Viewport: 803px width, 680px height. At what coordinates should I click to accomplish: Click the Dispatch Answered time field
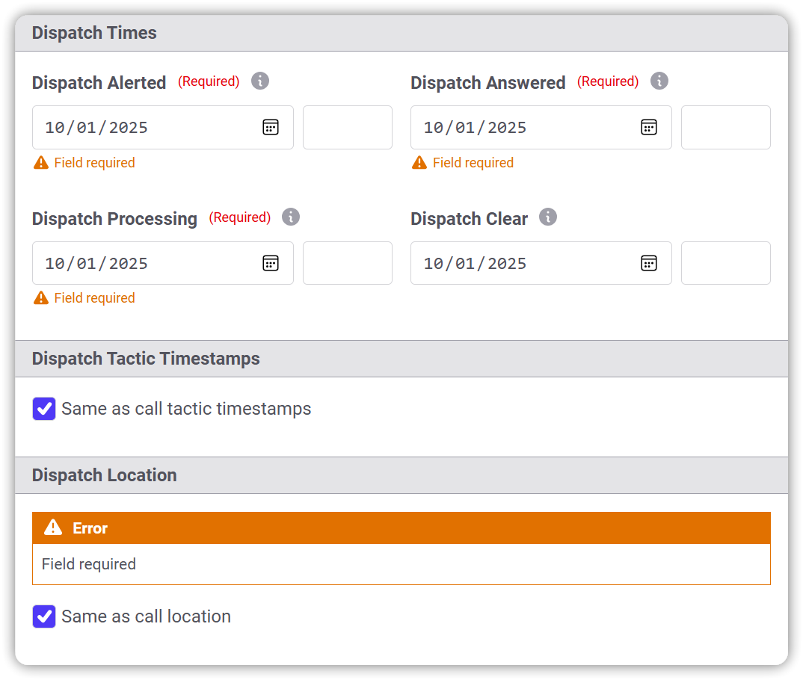click(725, 127)
